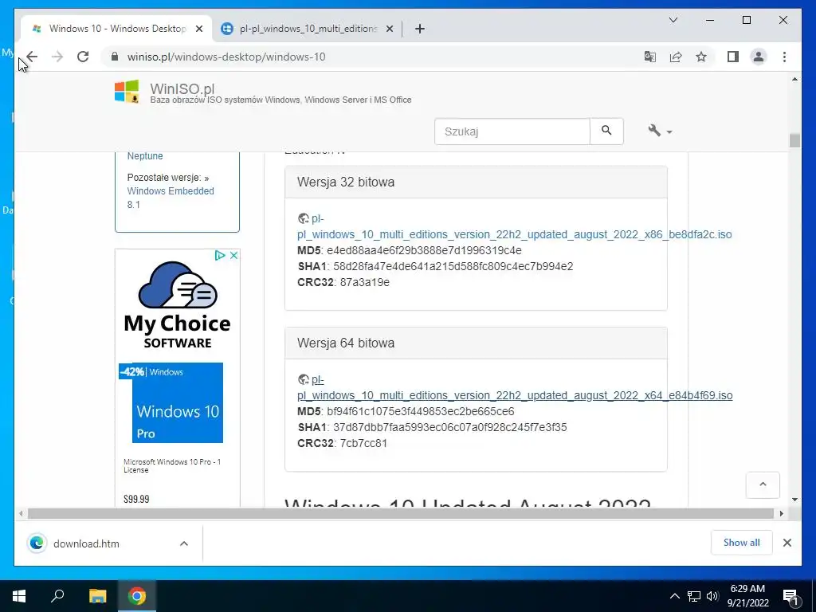Click the Wersja 64 bitowa panel header
816x612 pixels.
click(476, 343)
